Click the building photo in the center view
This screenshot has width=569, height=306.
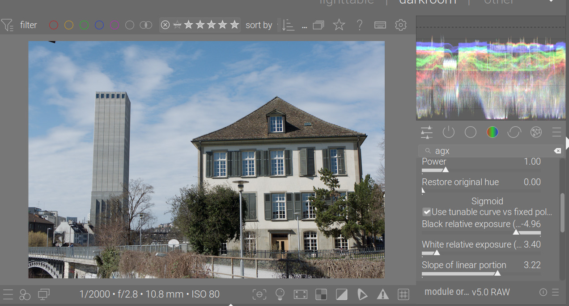206,160
